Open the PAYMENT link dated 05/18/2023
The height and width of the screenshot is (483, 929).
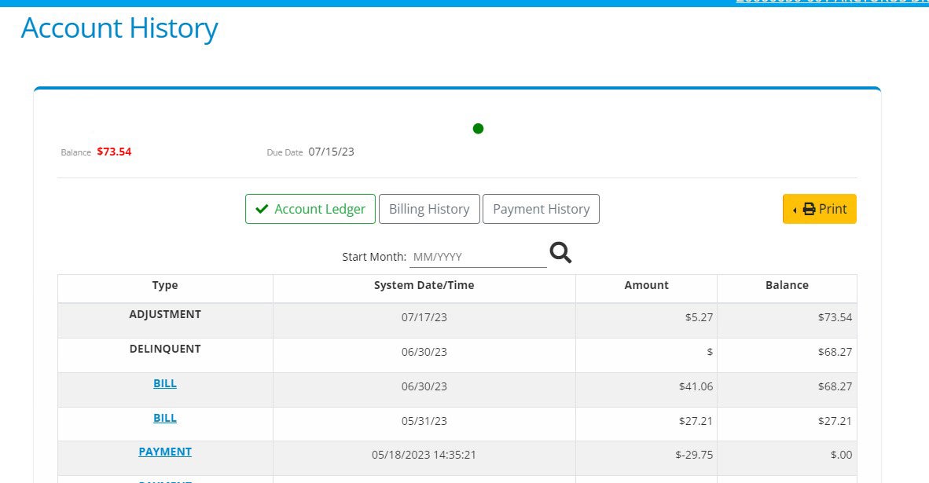165,452
